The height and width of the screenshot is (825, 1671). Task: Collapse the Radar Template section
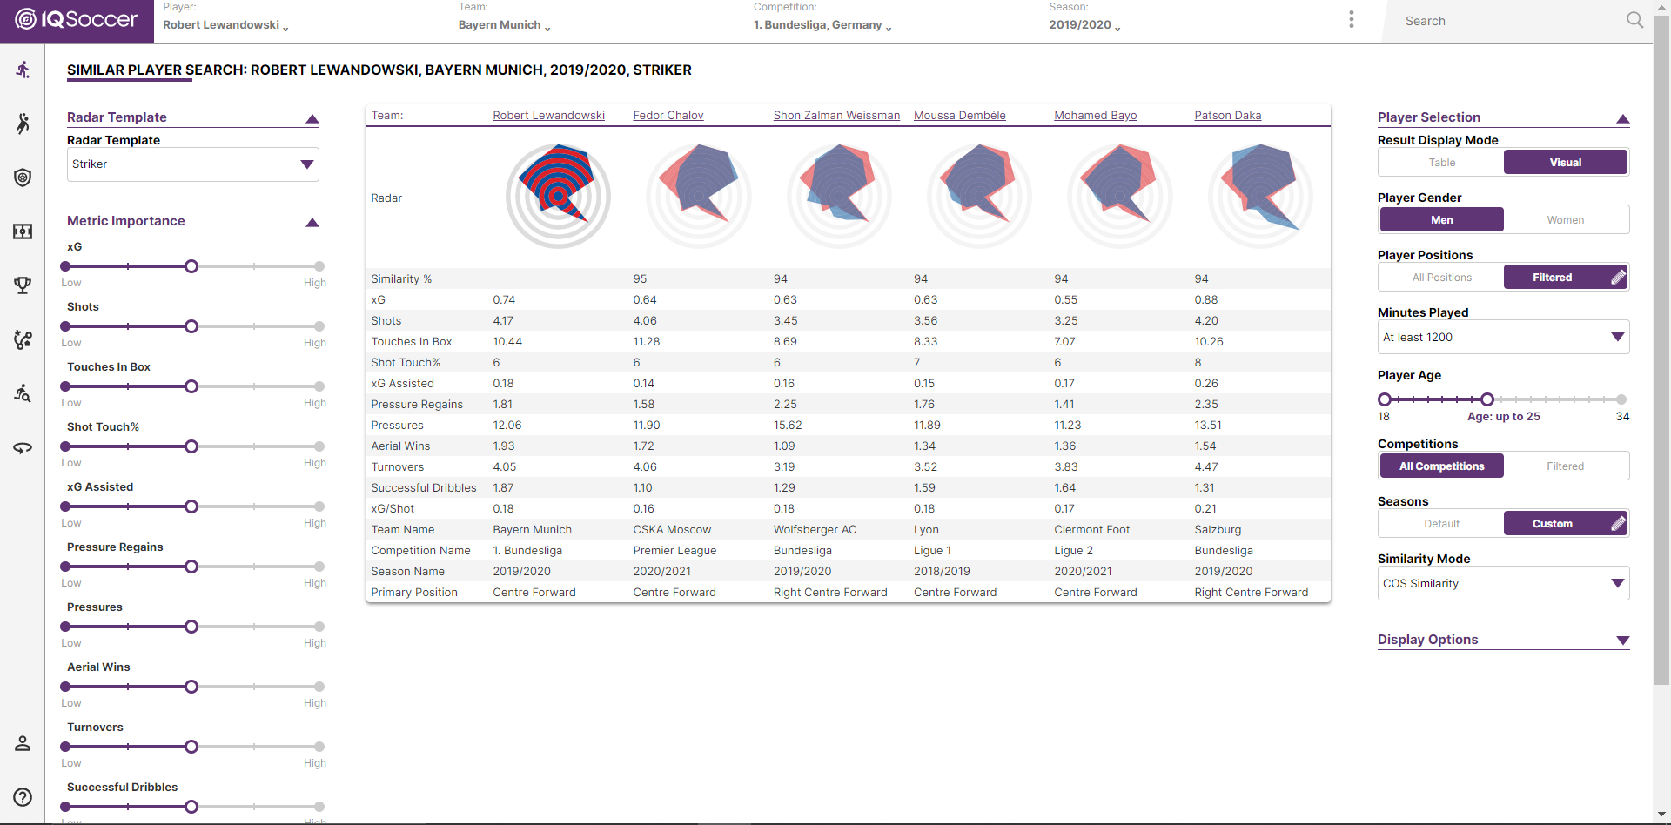[x=312, y=118]
